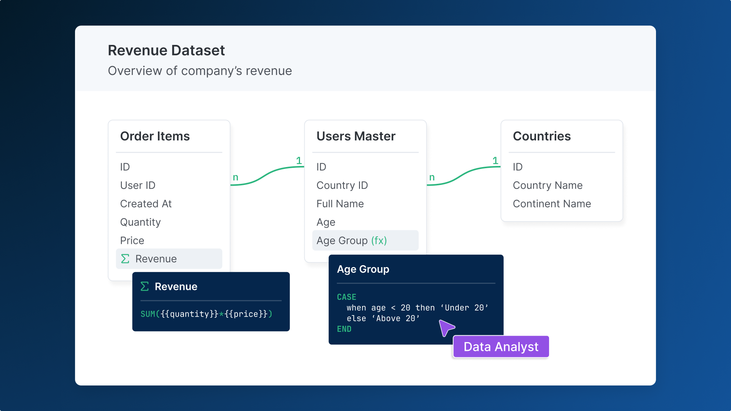Screen dimensions: 731x411
Task: Click the 'n' cardinality marker near Order Items
Action: click(235, 177)
